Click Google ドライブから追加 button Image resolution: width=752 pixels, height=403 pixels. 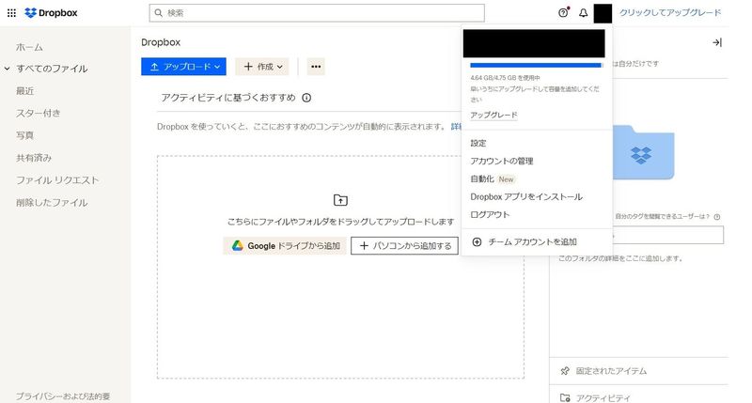[285, 245]
